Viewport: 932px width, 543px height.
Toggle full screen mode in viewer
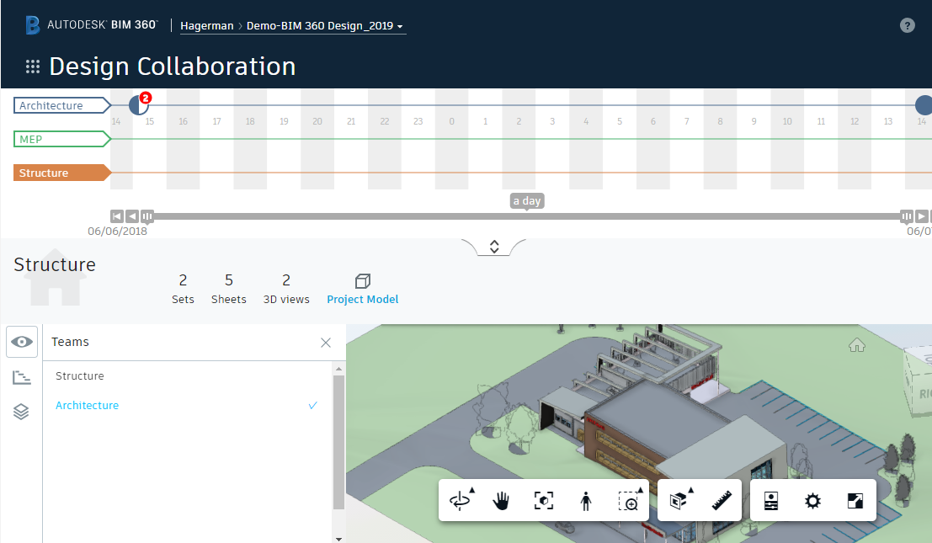854,500
